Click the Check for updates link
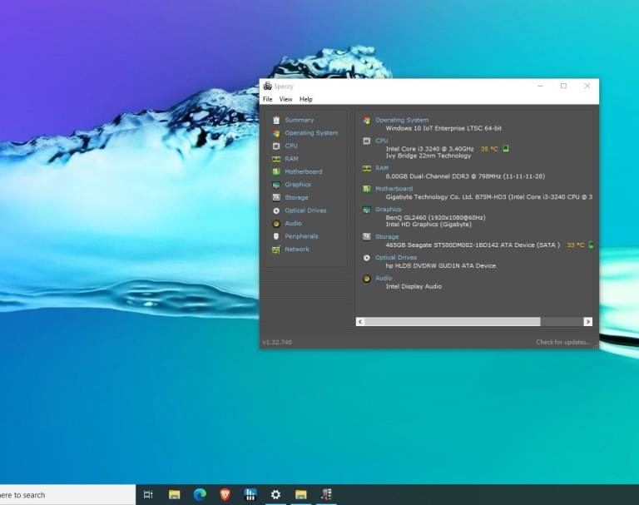This screenshot has width=639, height=505. point(563,342)
